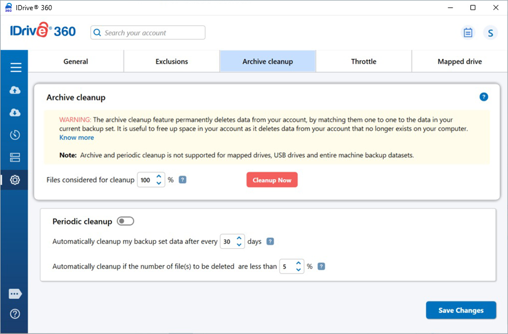The width and height of the screenshot is (508, 334).
Task: Open the user profile avatar "S"
Action: pyautogui.click(x=490, y=33)
